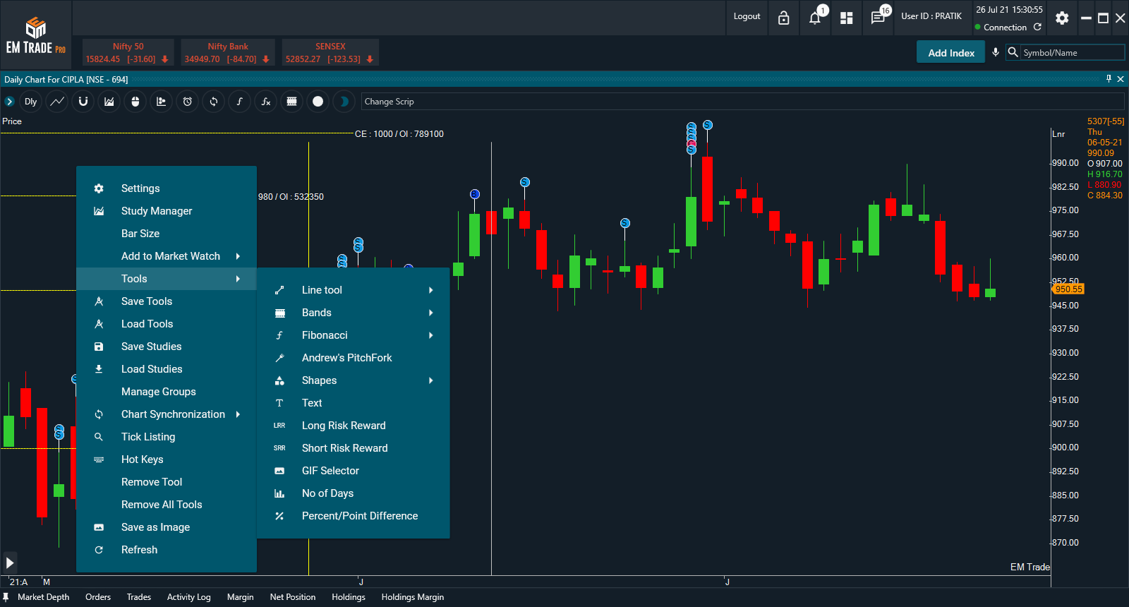The height and width of the screenshot is (607, 1129).
Task: Choose Andrew's PitchFork tool
Action: click(354, 358)
